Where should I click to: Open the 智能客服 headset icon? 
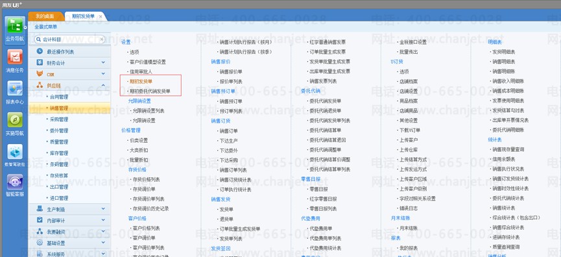click(x=15, y=185)
